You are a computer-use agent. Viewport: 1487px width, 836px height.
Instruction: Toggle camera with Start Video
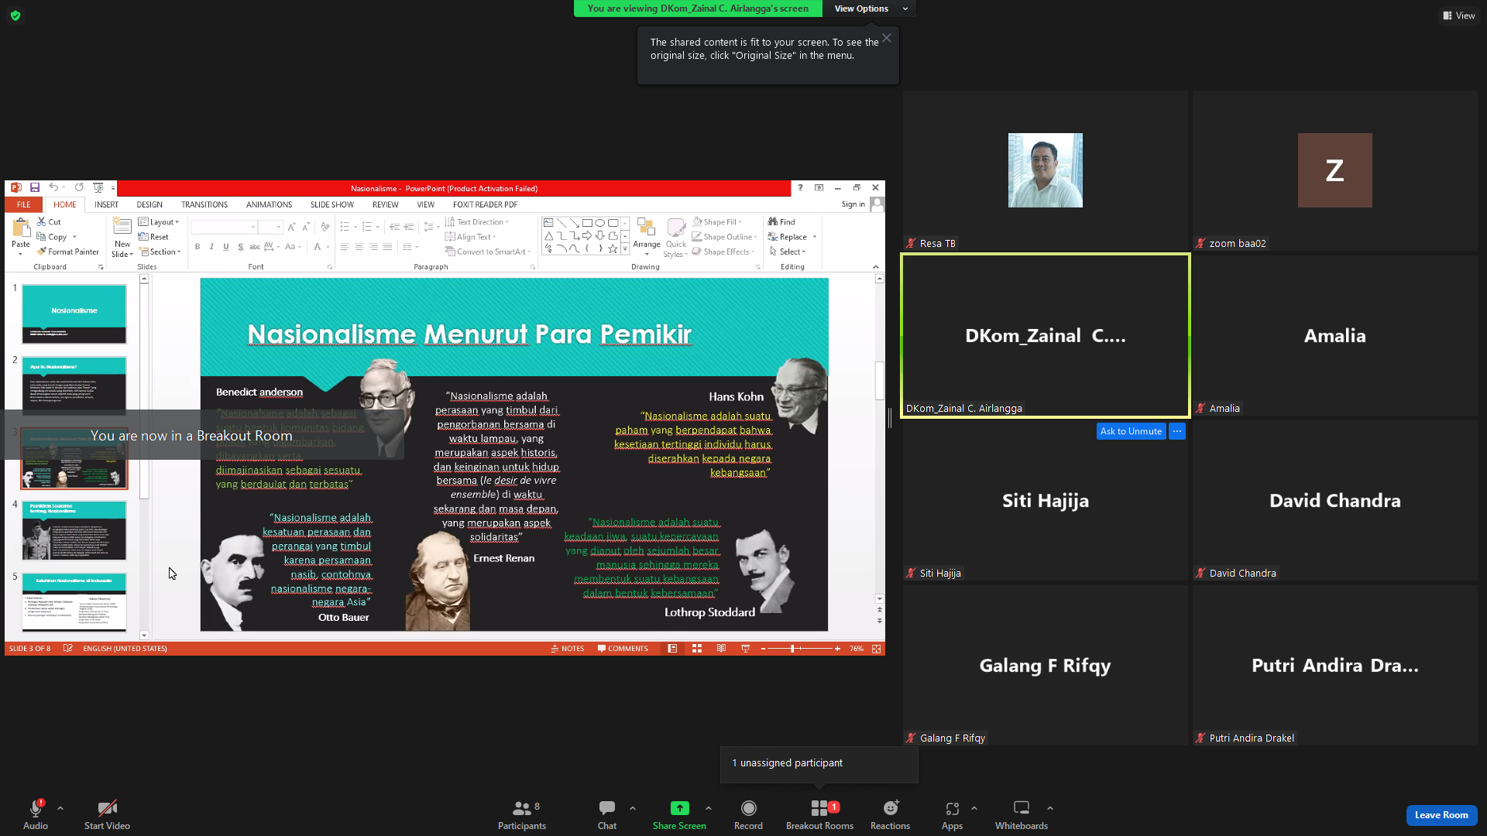(107, 814)
